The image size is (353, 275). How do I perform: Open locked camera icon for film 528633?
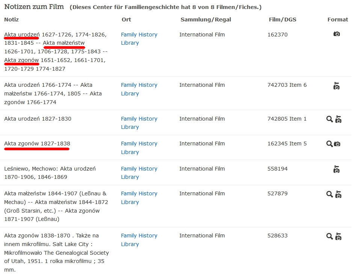tap(338, 236)
